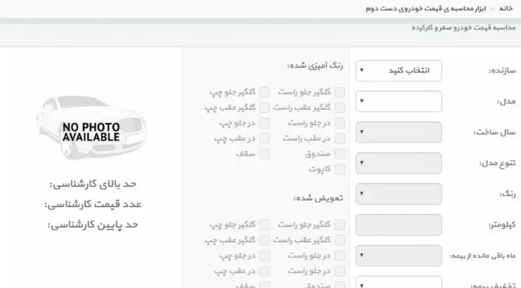Open the سازنده dropdown showing انتخاب کنید

pos(398,70)
